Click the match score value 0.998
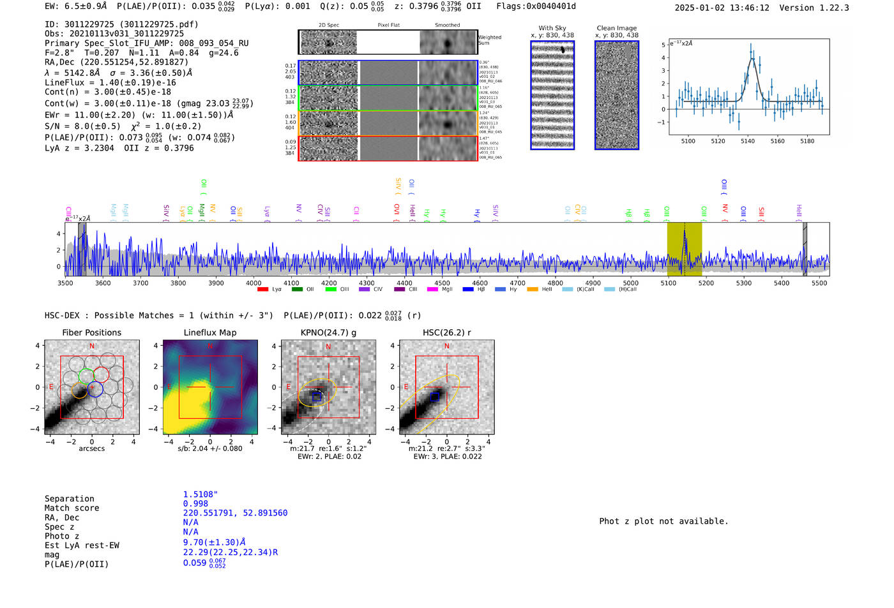The image size is (894, 608). [196, 503]
